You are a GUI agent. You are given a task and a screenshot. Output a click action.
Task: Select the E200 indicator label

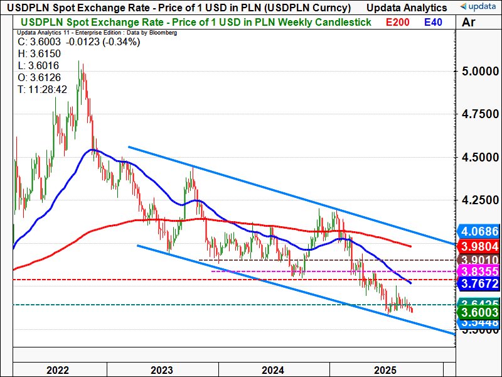point(397,22)
